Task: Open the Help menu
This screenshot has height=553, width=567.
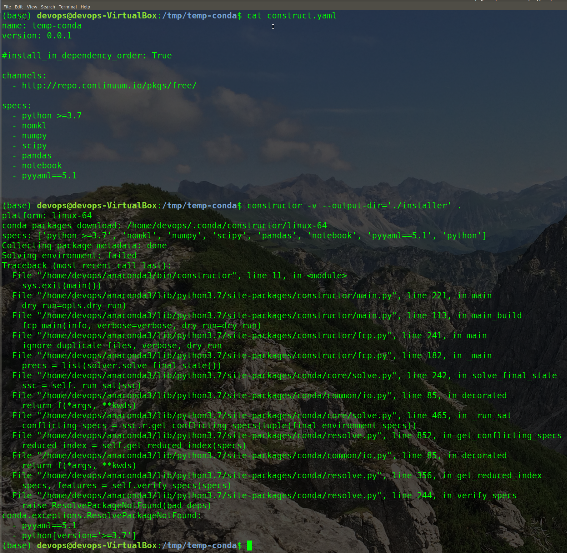Action: 85,7
